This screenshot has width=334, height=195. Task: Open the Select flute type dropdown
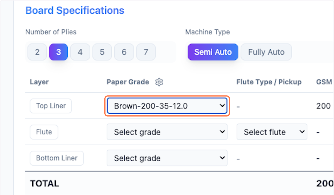tap(272, 132)
